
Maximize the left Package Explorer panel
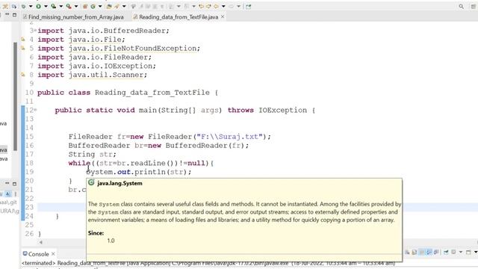(14, 14)
